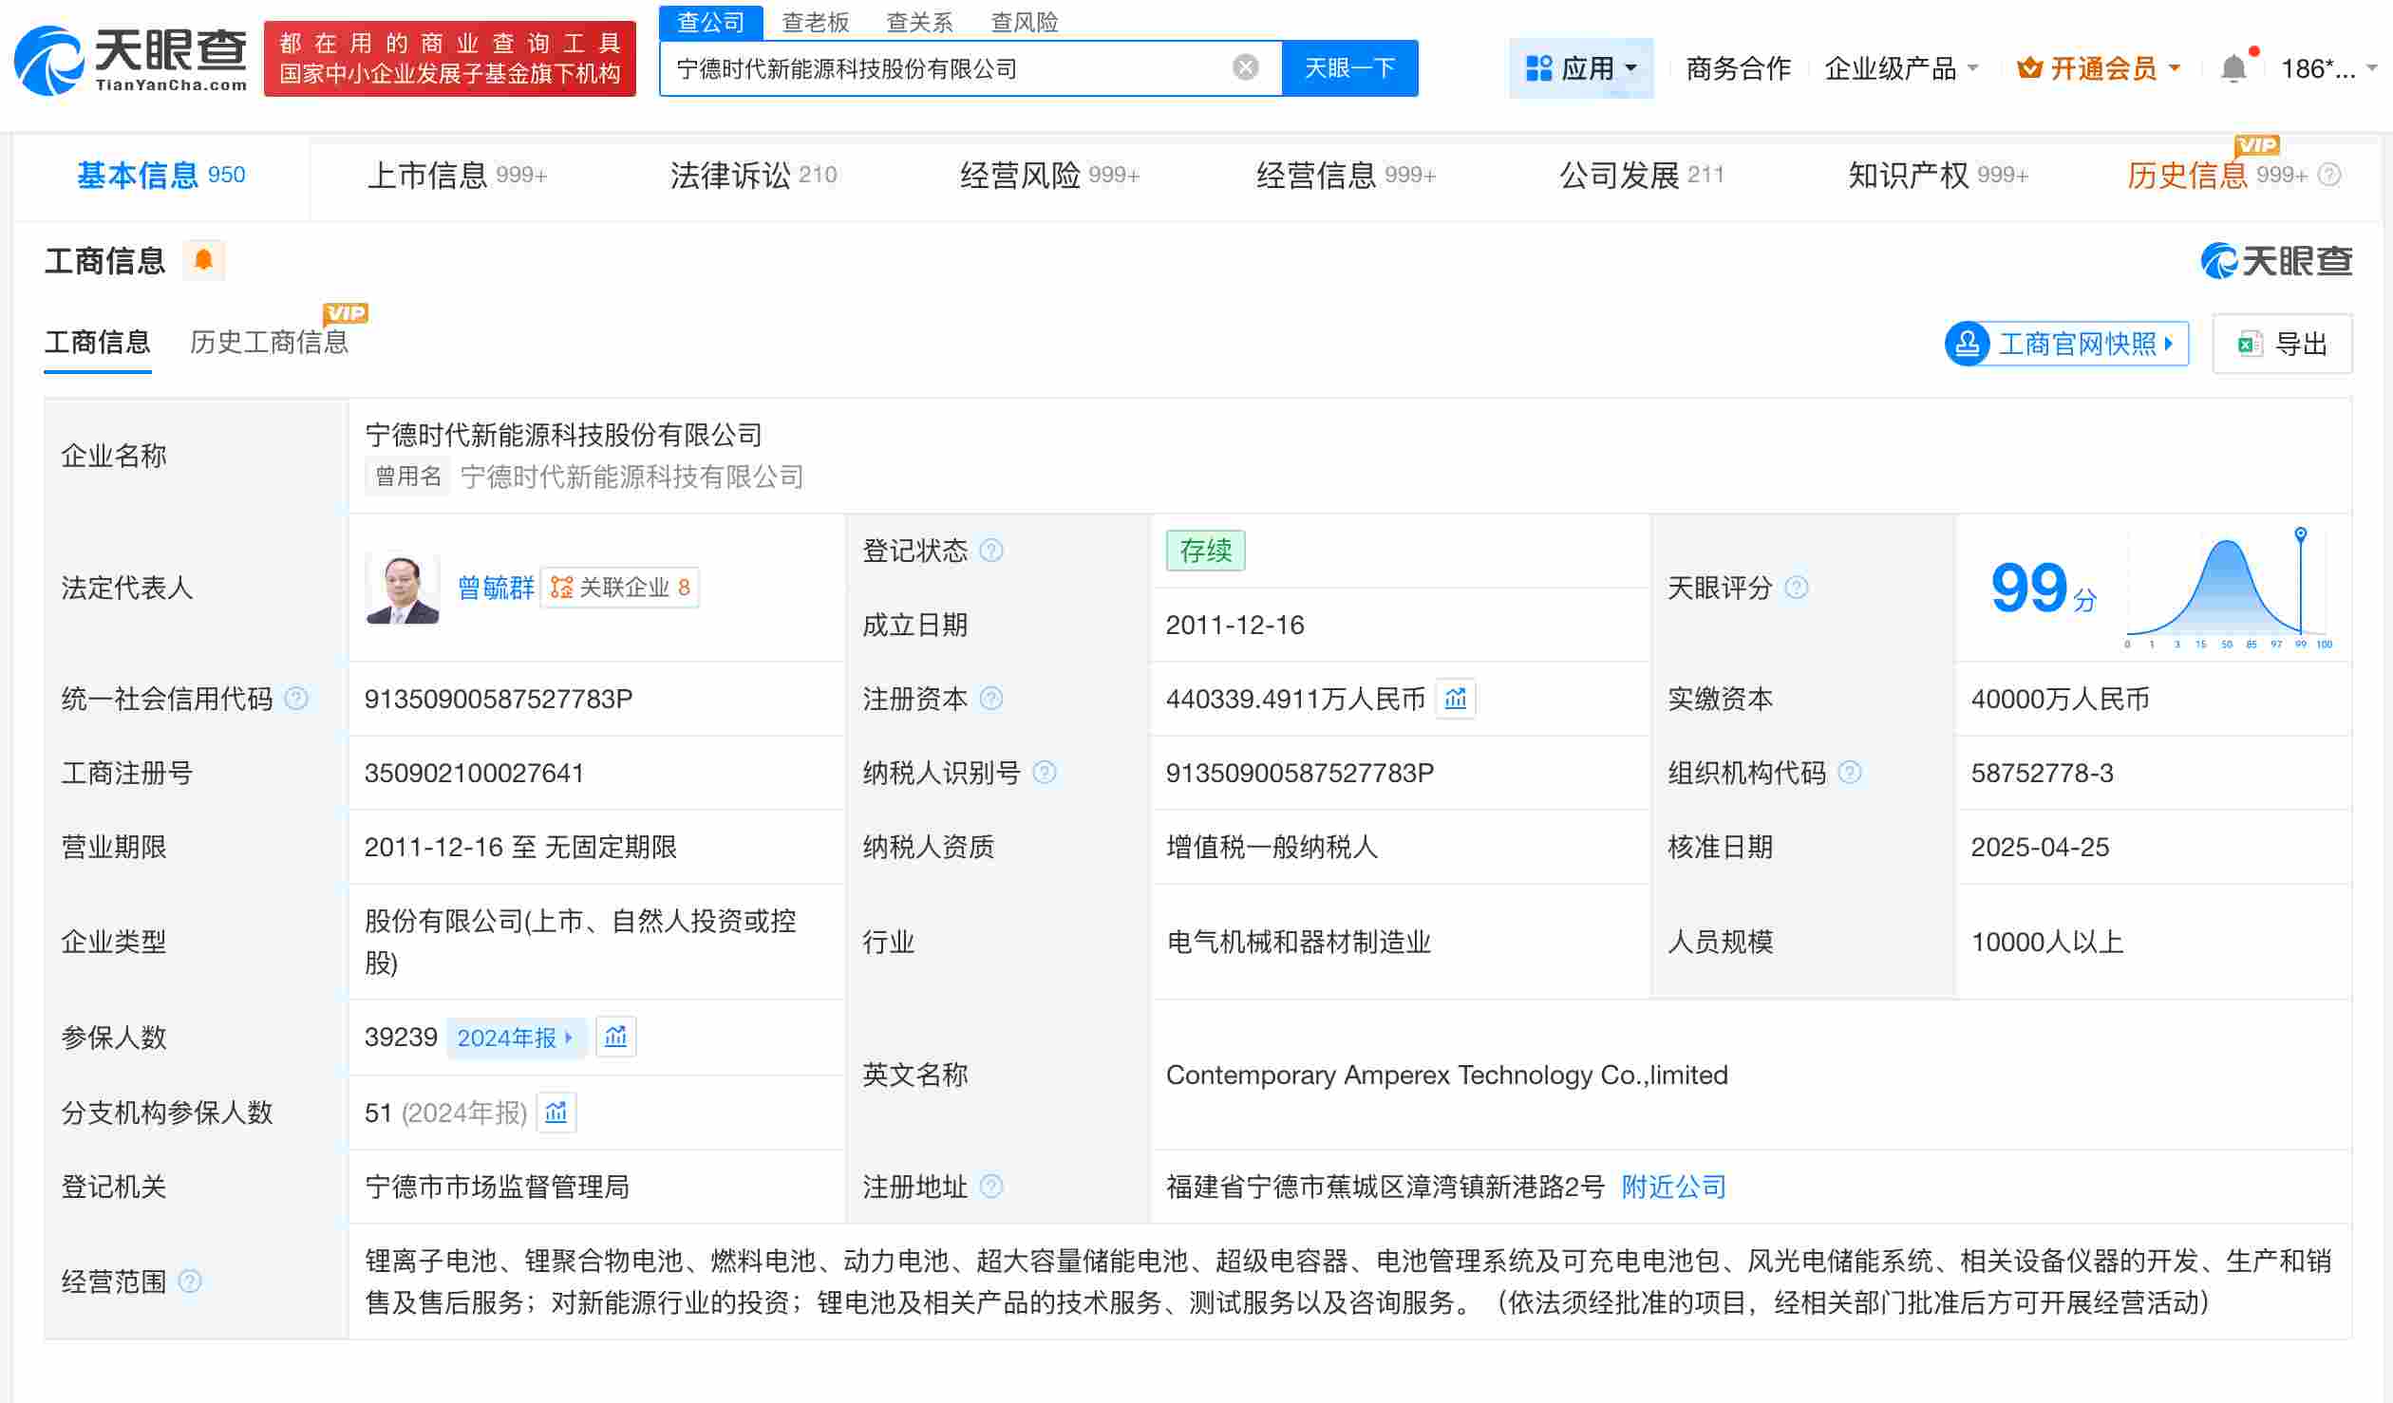Switch to the 法律诉讼 tab
Image resolution: width=2393 pixels, height=1403 pixels.
pyautogui.click(x=729, y=175)
